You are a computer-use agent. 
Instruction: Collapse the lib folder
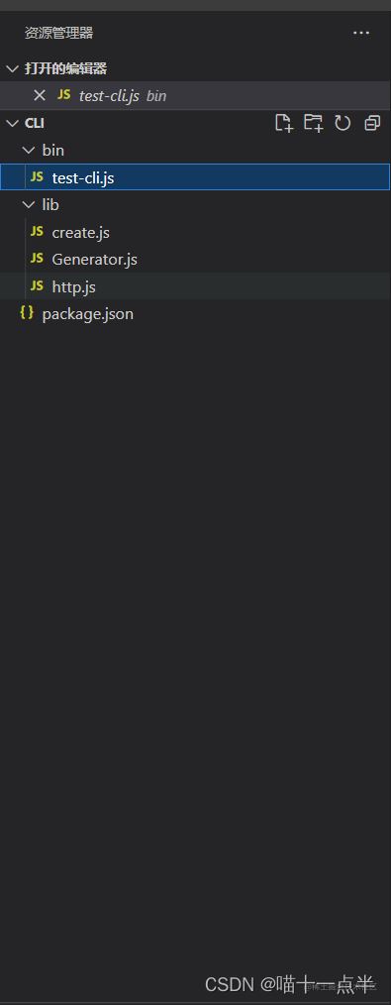28,204
